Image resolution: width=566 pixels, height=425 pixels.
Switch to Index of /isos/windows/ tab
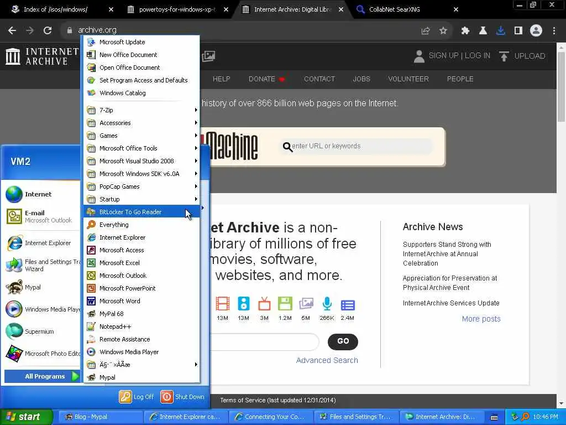[55, 9]
